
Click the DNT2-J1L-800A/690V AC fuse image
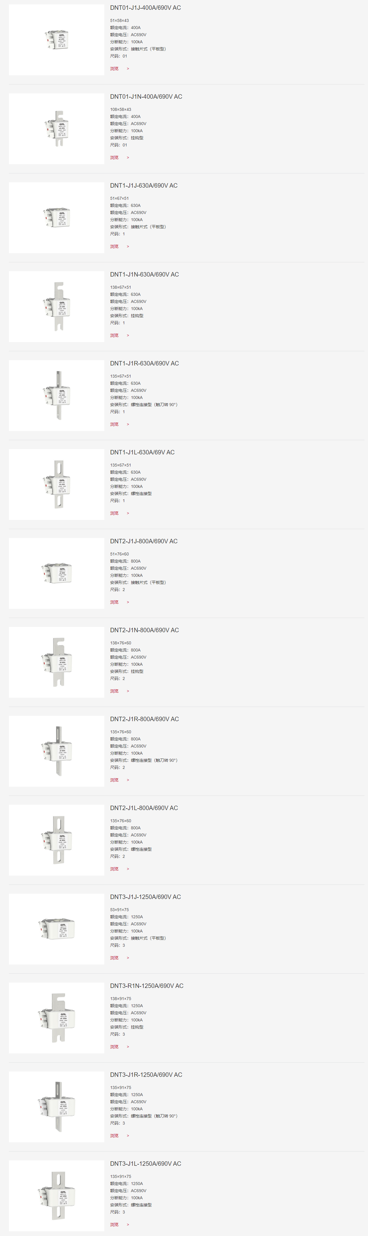[x=57, y=840]
